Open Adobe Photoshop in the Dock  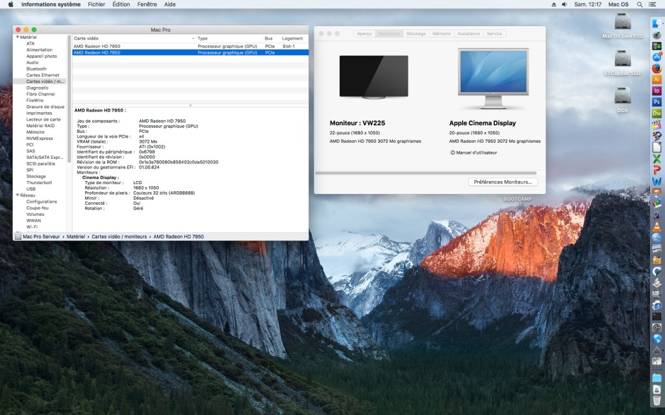point(657,102)
